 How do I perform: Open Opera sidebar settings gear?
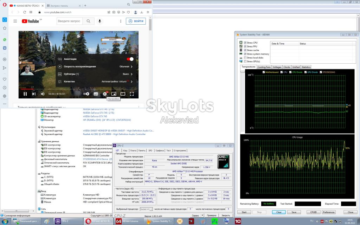coord(5,96)
